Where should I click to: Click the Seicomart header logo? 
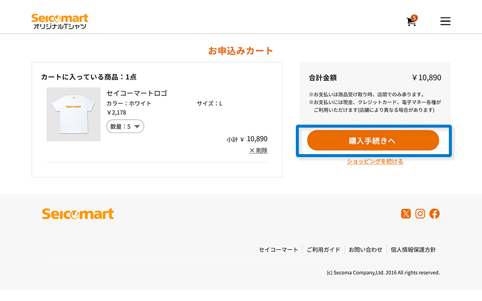(60, 21)
